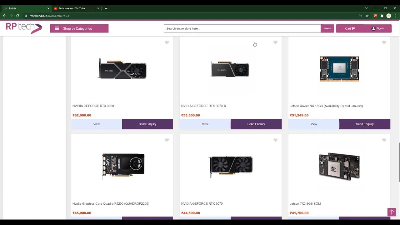Wishlist heart for NVIDIA GEFORCE RTX 3070
Viewport: 400px width, 225px height.
(x=275, y=140)
